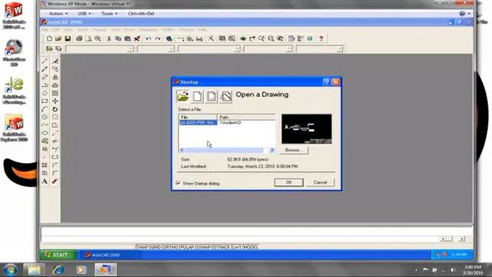Click the 3D Orbit toolbar icon

tap(243, 38)
